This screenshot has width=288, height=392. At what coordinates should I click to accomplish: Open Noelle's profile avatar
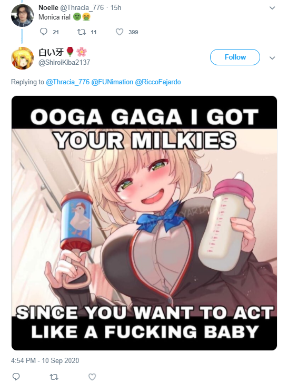tap(23, 15)
